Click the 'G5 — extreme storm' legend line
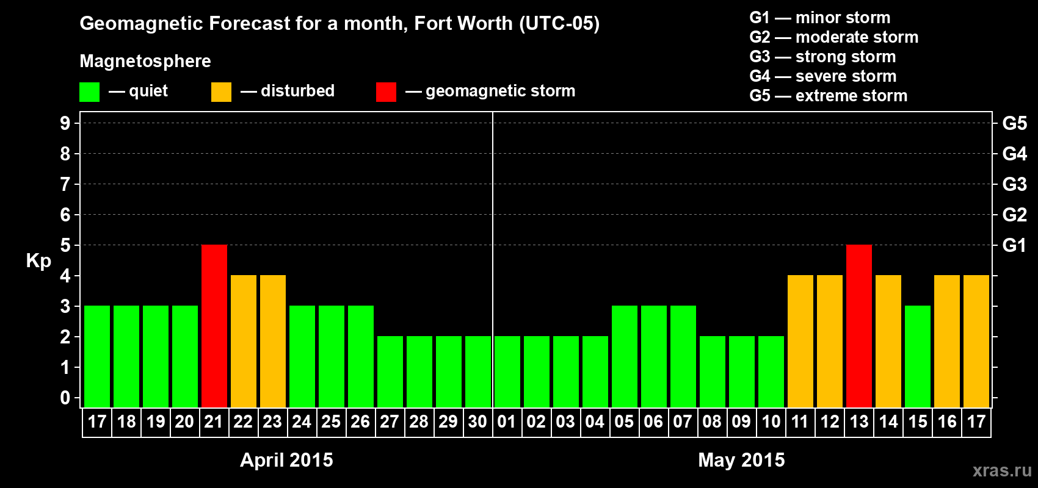 tap(829, 96)
